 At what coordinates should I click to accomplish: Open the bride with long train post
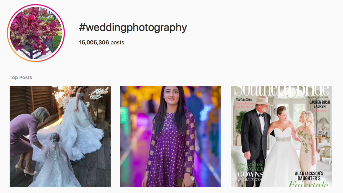60,136
